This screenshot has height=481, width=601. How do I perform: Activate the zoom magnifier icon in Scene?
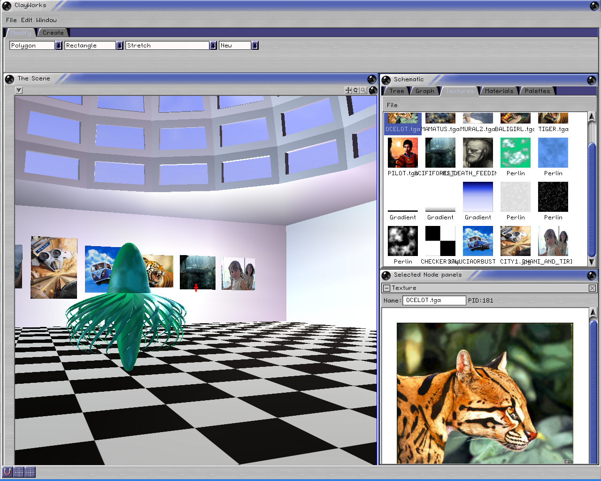pos(363,90)
